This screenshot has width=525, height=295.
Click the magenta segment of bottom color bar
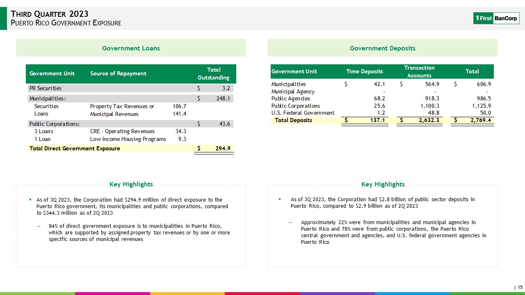point(112,293)
